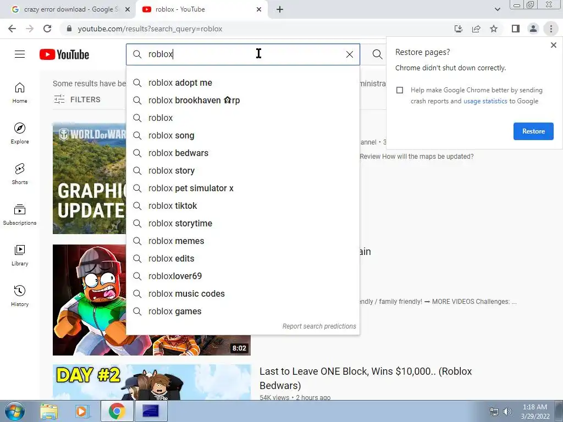Open Chrome's side panel icon

516,29
